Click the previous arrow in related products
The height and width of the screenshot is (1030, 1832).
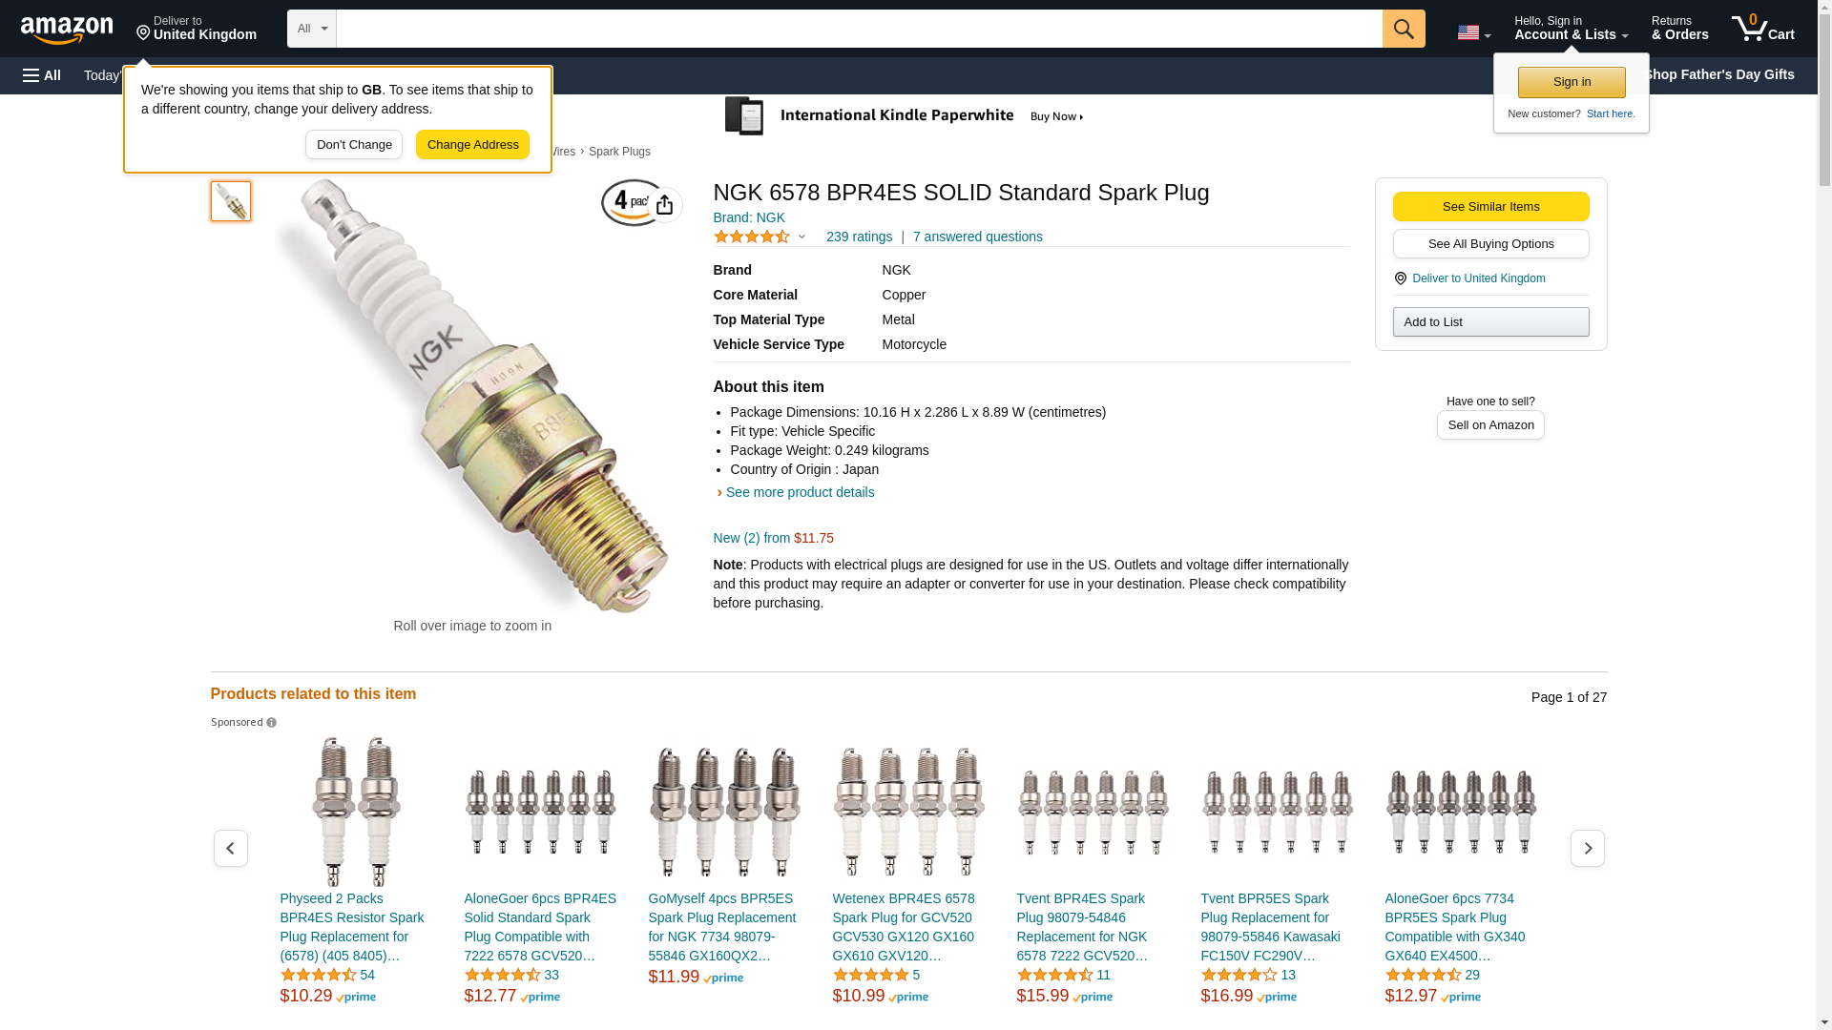pos(231,848)
